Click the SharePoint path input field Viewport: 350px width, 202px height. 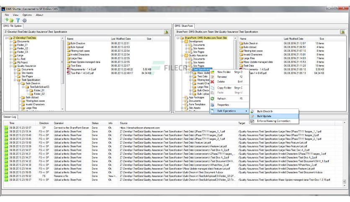(x=257, y=32)
